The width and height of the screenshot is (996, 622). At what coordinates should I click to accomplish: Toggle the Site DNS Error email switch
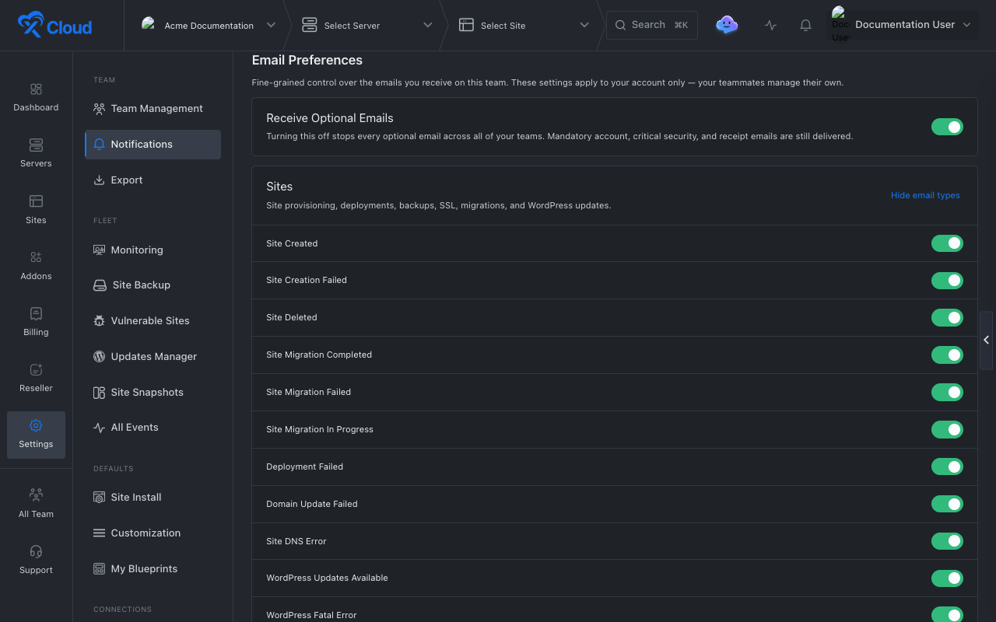947,541
